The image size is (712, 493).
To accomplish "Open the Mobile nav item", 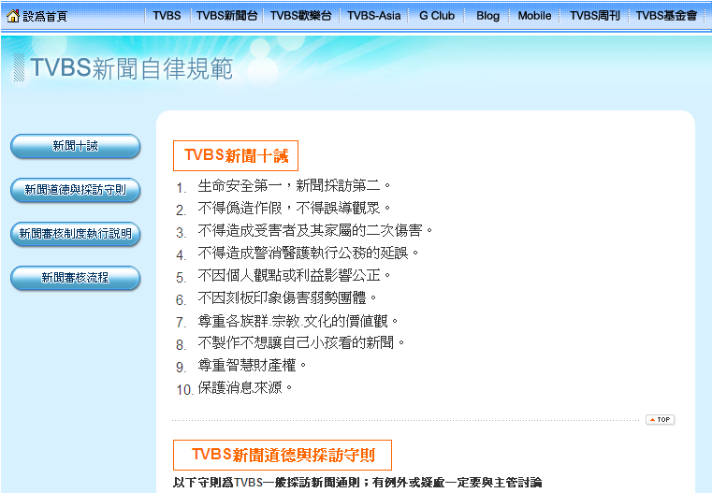I will (x=534, y=15).
